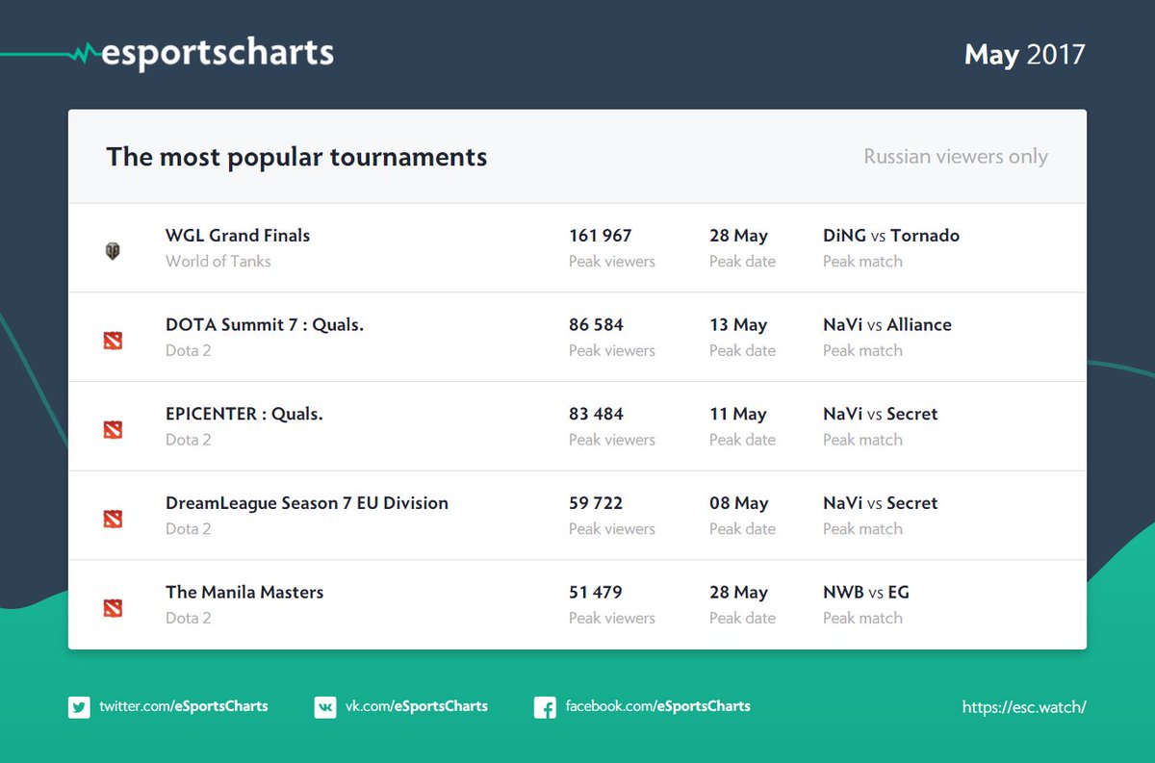Select DOTA Summit 7 : Quals. title

[x=265, y=325]
